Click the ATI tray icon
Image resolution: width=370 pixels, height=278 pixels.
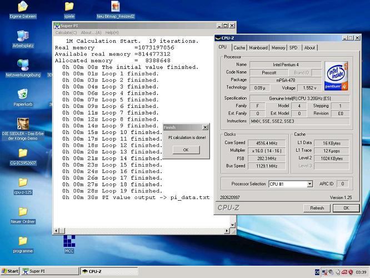coord(344,272)
